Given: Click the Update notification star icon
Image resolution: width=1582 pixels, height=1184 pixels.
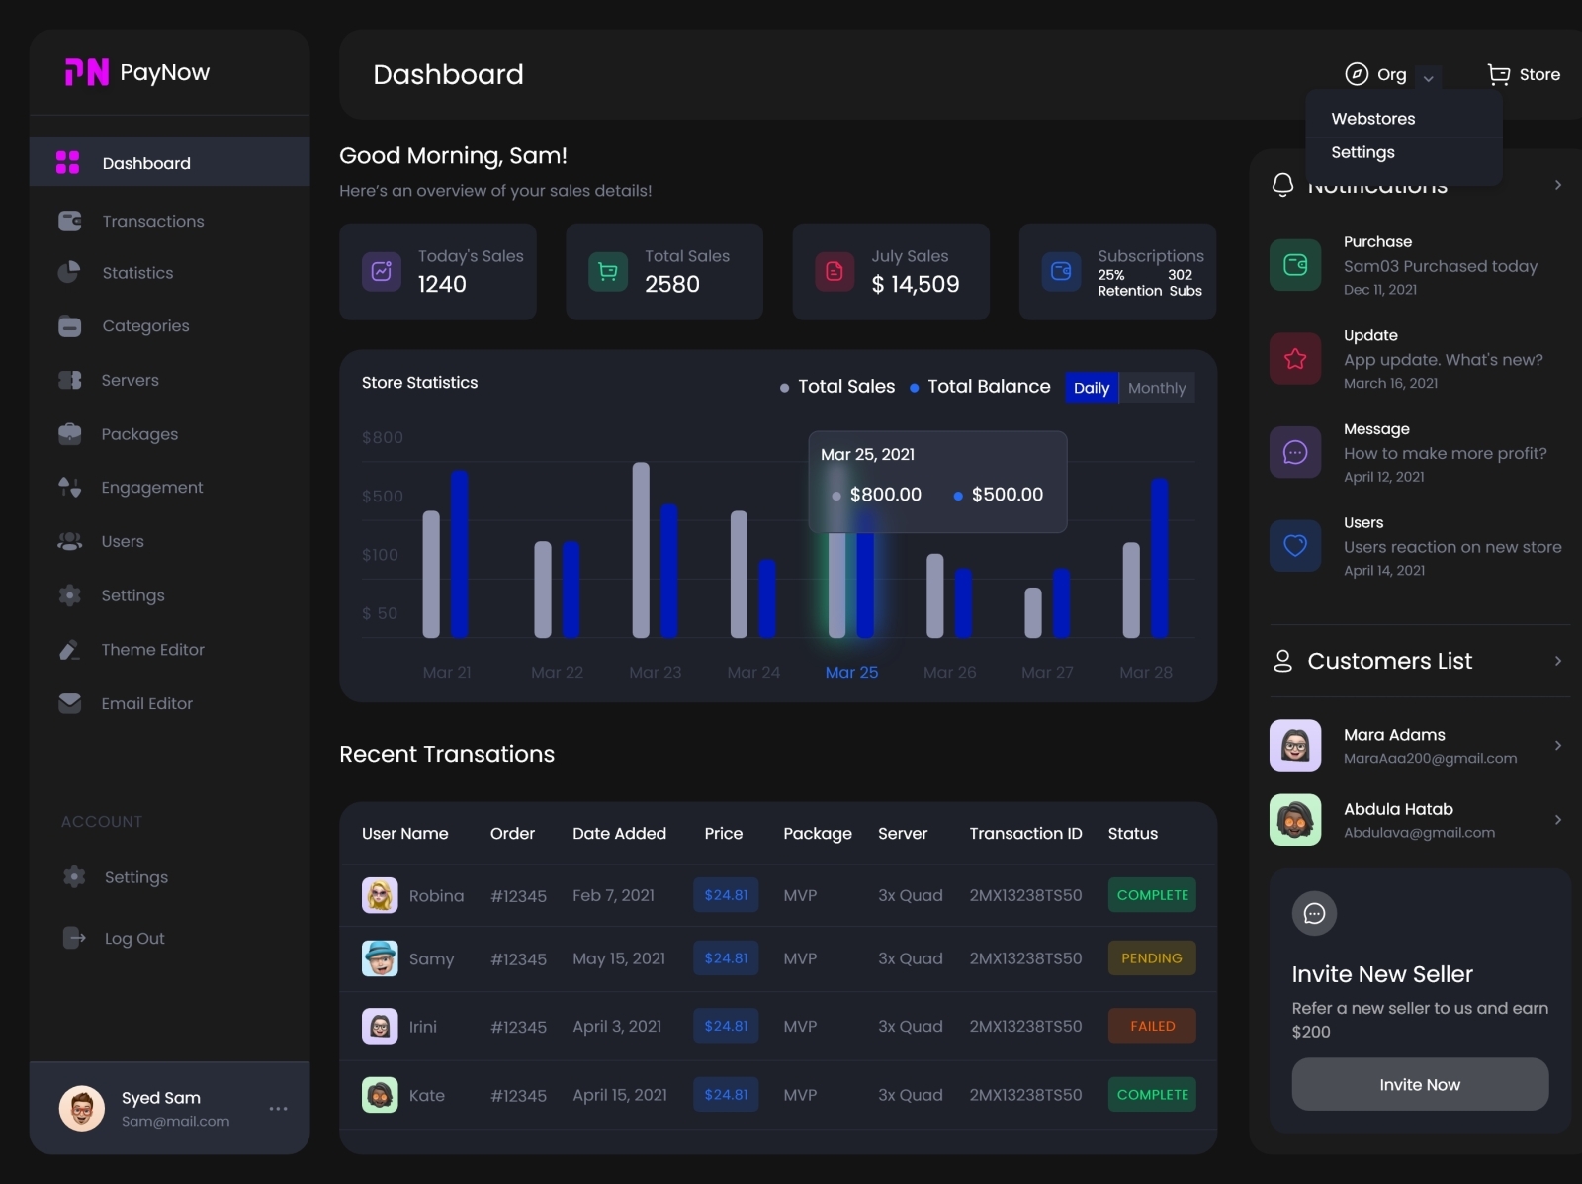Looking at the screenshot, I should pyautogui.click(x=1295, y=358).
